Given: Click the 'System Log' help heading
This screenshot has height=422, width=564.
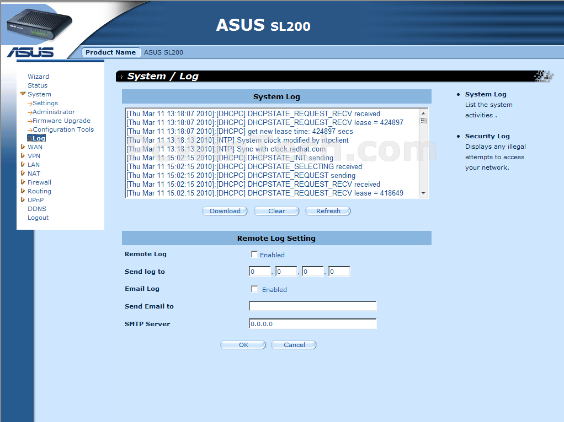Looking at the screenshot, I should 486,94.
